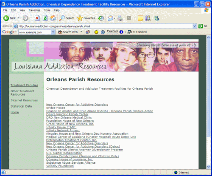Click the scrollbar up arrow
This screenshot has width=212, height=176.
pyautogui.click(x=209, y=37)
